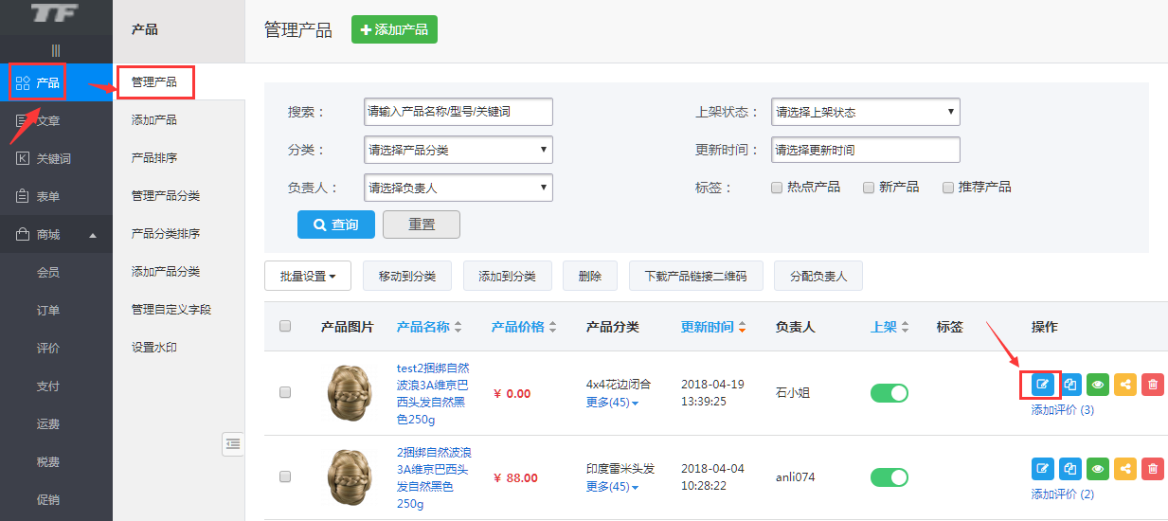1168x521 pixels.
Task: Click the edit icon for the ¥88.00 product
Action: (1042, 468)
